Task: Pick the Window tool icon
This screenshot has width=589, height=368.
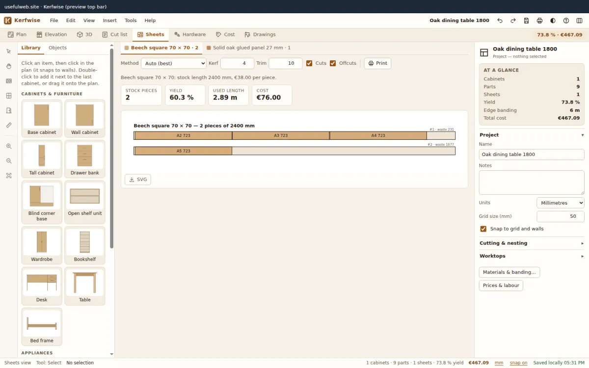Action: [x=9, y=96]
